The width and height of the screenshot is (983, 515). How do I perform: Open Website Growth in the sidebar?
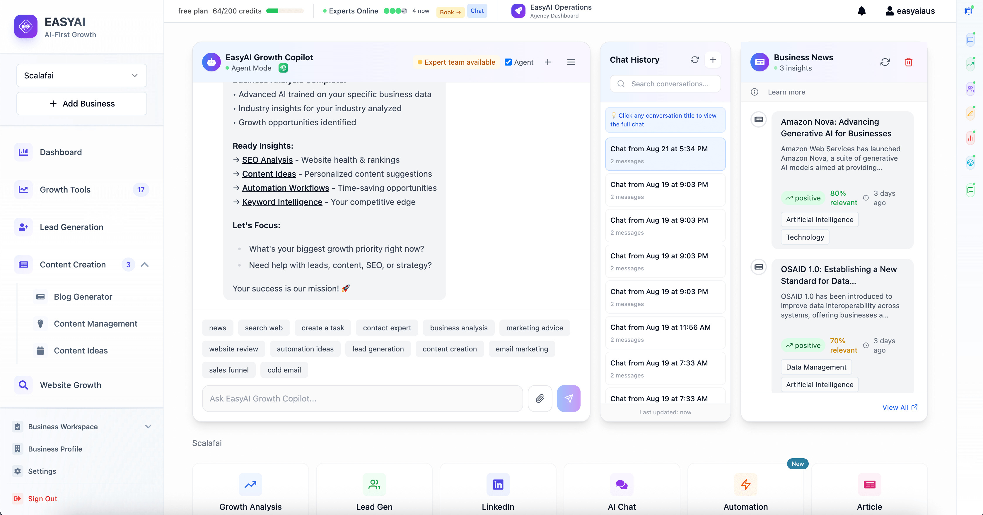pos(82,385)
